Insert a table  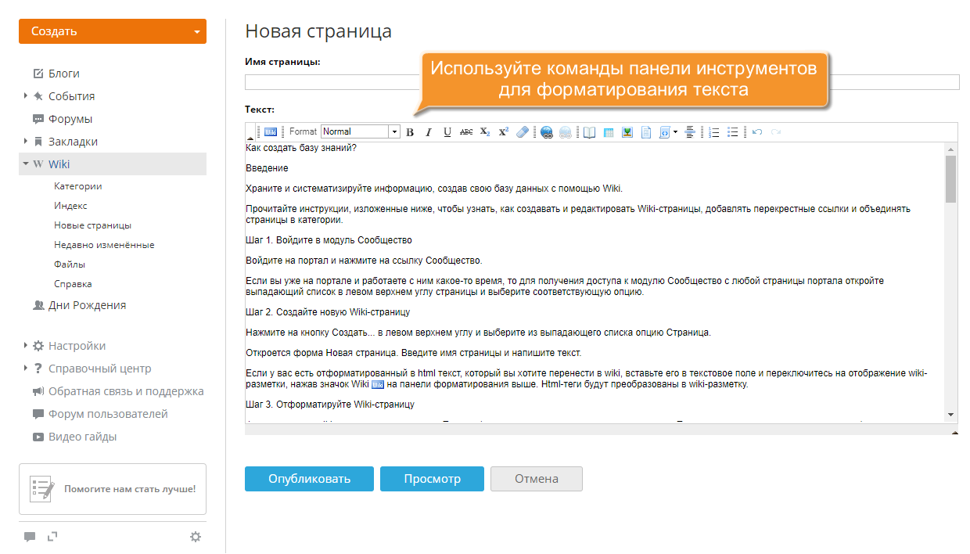(x=608, y=132)
